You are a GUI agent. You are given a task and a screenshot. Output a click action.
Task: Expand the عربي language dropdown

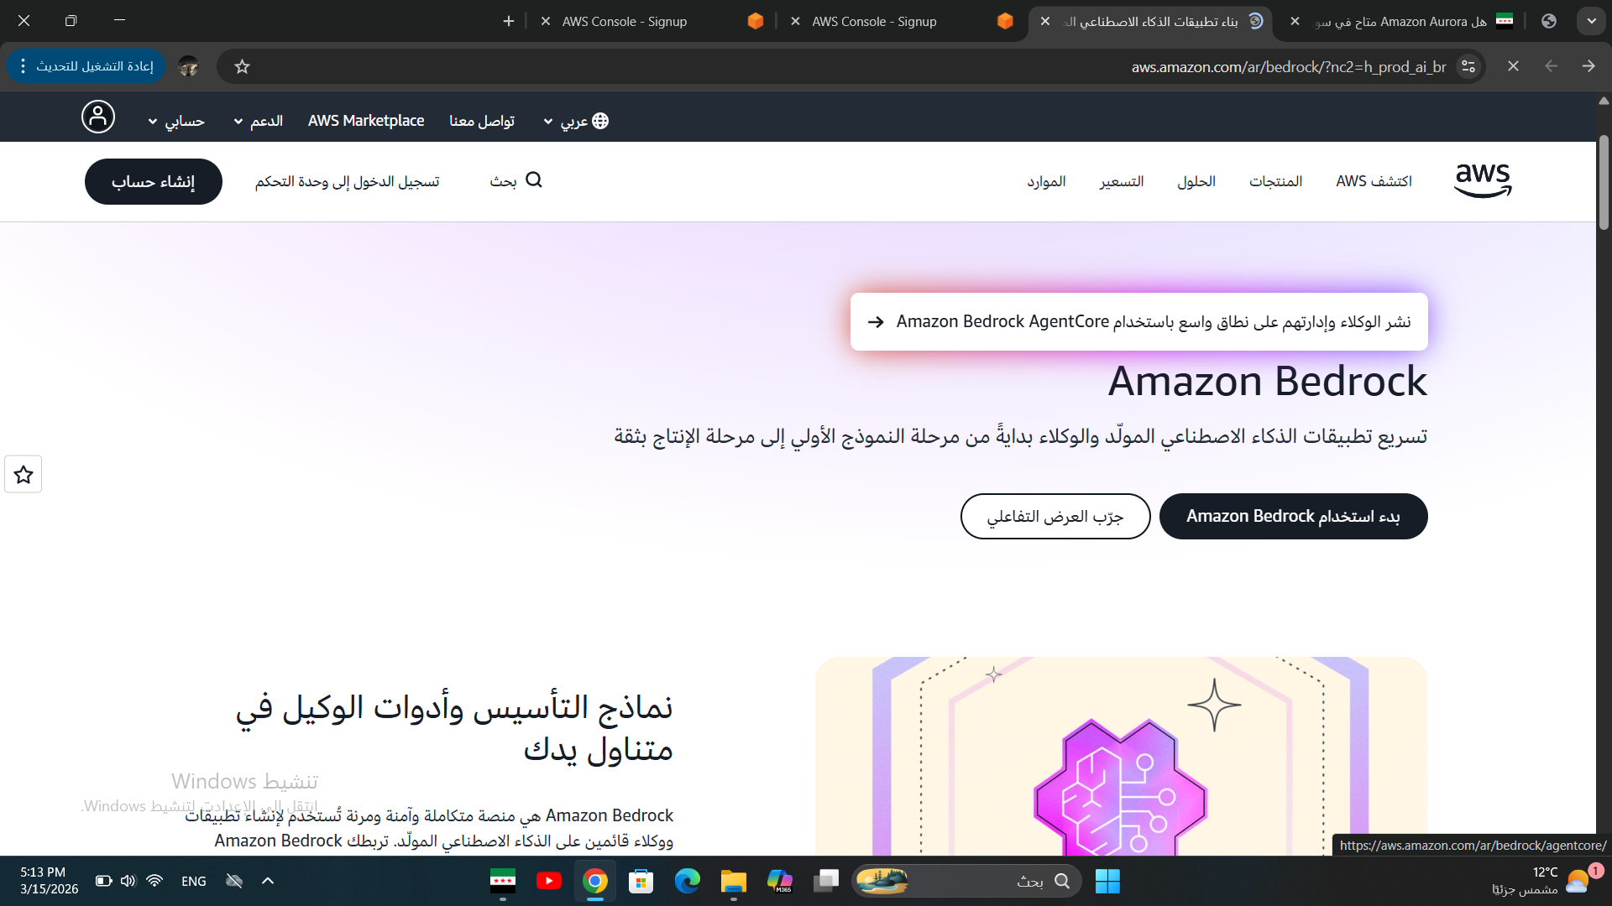(x=576, y=121)
